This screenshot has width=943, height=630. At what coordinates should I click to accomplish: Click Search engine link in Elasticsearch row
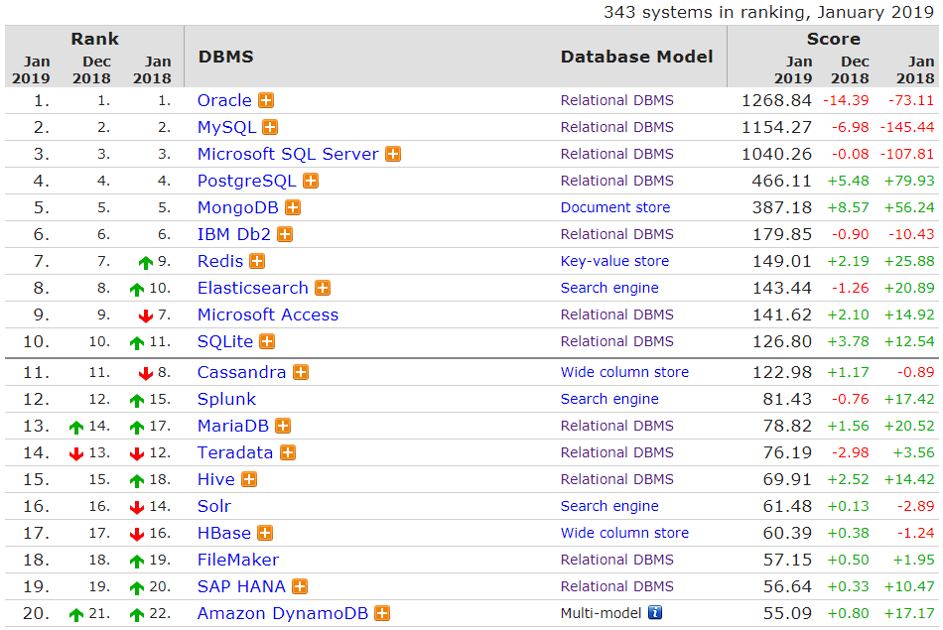tap(609, 288)
